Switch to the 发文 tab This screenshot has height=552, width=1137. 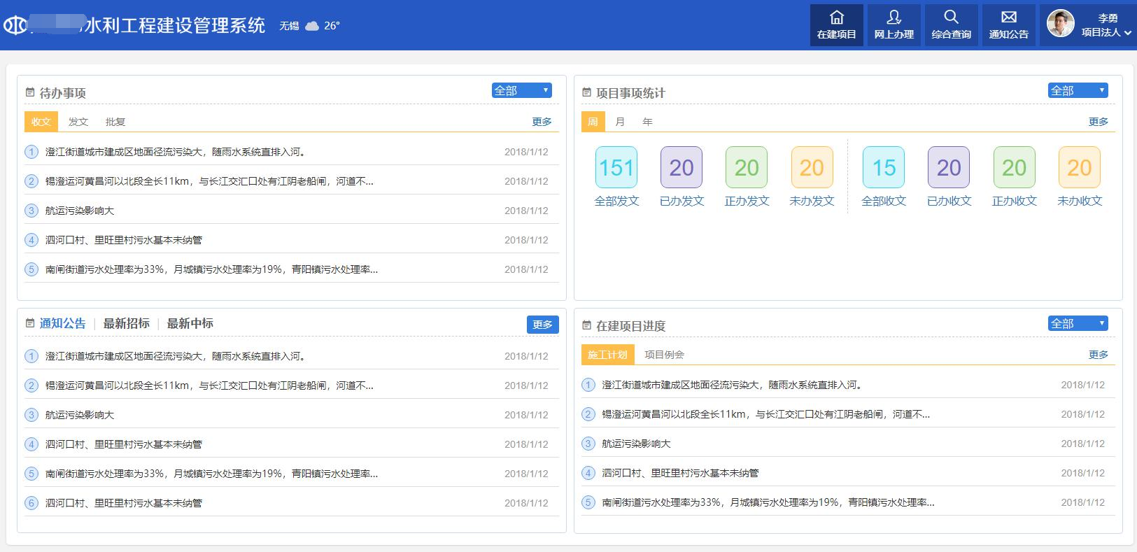tap(78, 122)
